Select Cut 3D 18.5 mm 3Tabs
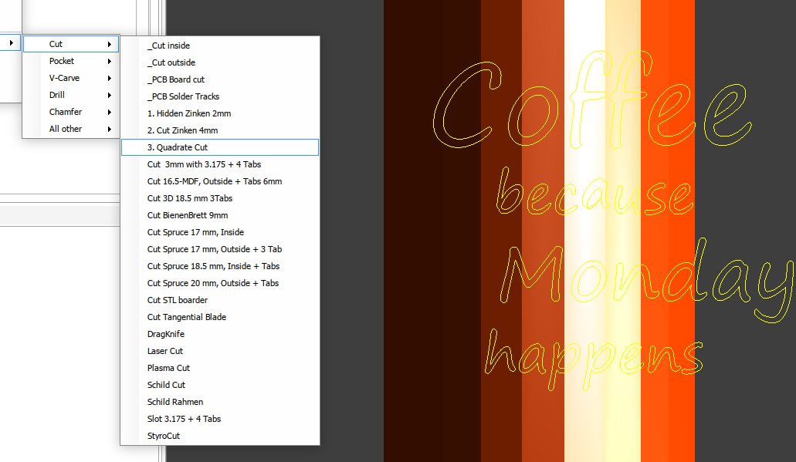 click(x=220, y=198)
